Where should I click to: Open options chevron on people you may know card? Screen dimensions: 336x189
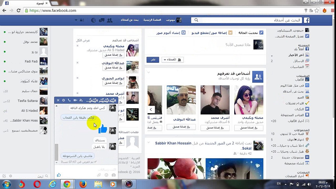149,72
